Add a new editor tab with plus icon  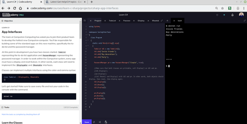(167, 21)
